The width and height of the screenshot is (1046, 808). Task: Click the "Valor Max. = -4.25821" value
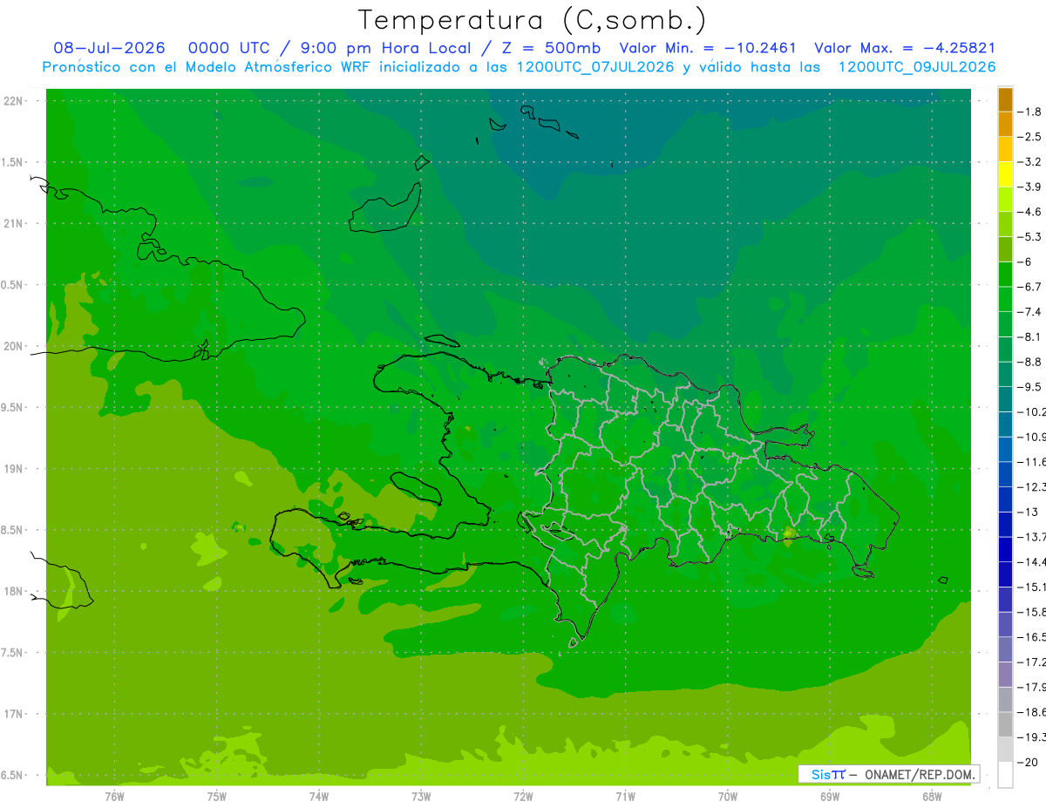pos(905,48)
